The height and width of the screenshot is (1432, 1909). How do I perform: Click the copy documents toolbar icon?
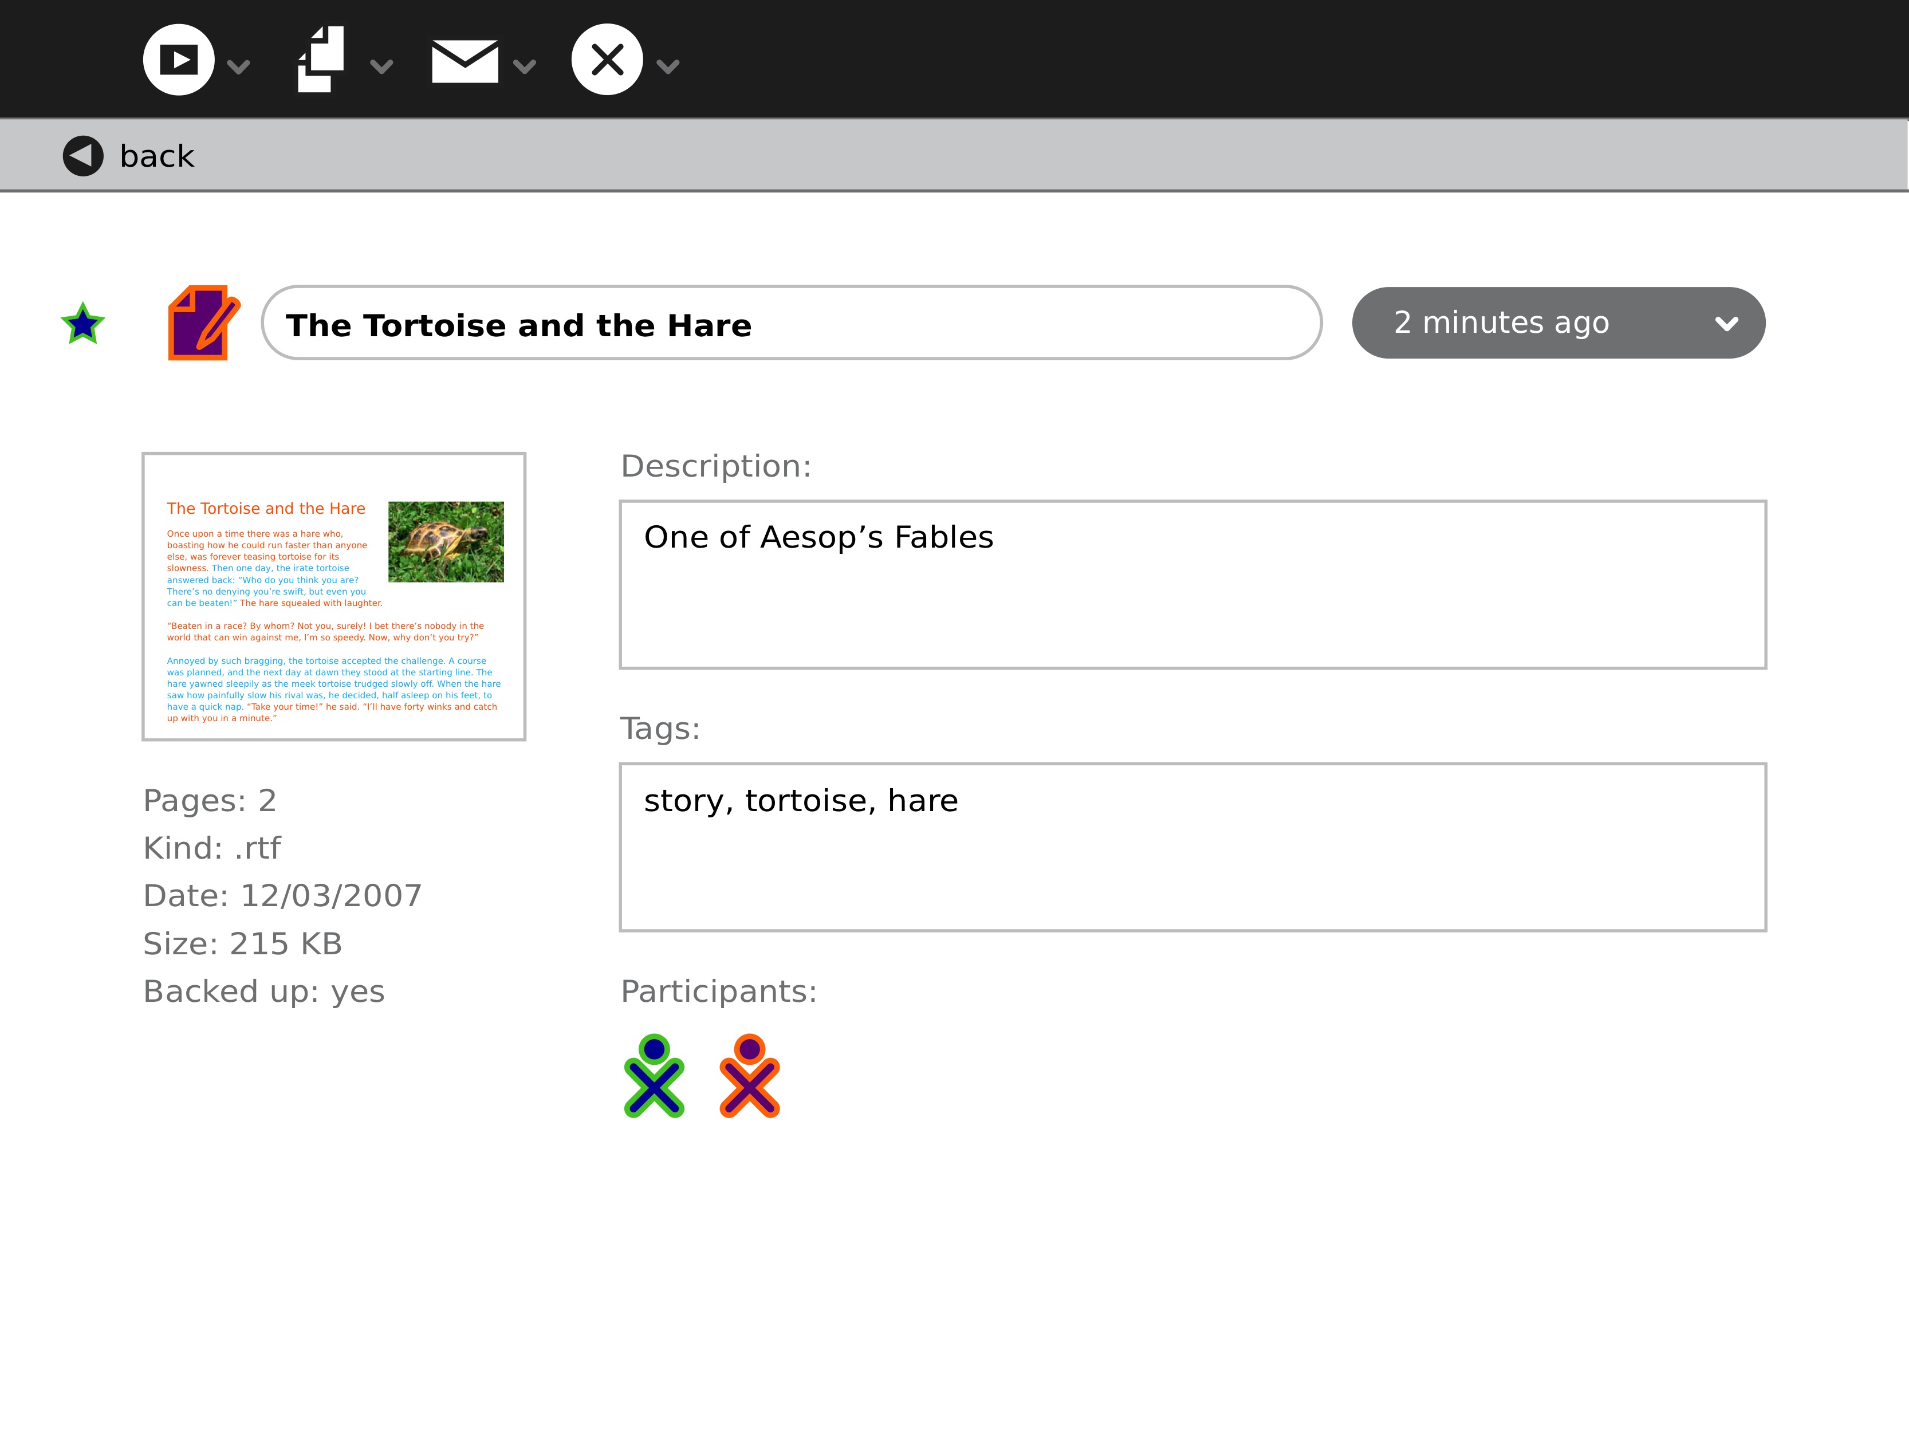[321, 60]
